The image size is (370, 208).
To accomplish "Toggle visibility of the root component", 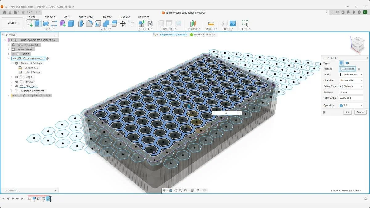I will (11, 40).
